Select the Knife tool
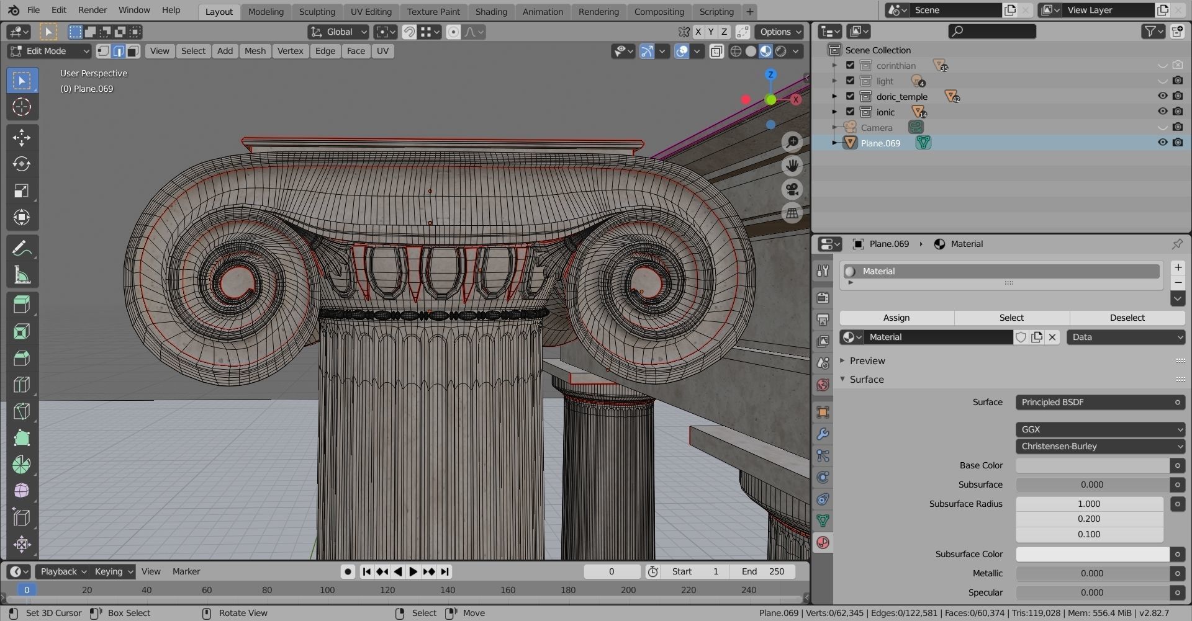1192x621 pixels. [22, 411]
